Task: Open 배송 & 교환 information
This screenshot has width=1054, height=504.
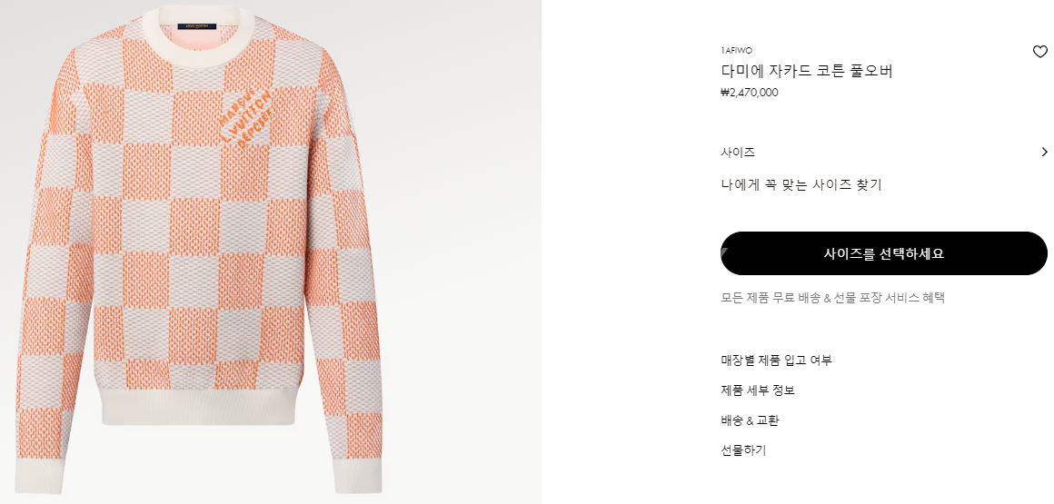Action: pos(750,420)
